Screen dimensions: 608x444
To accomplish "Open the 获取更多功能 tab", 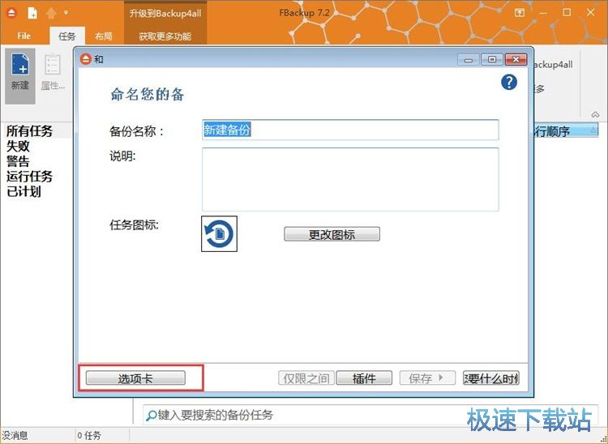I will pos(165,36).
